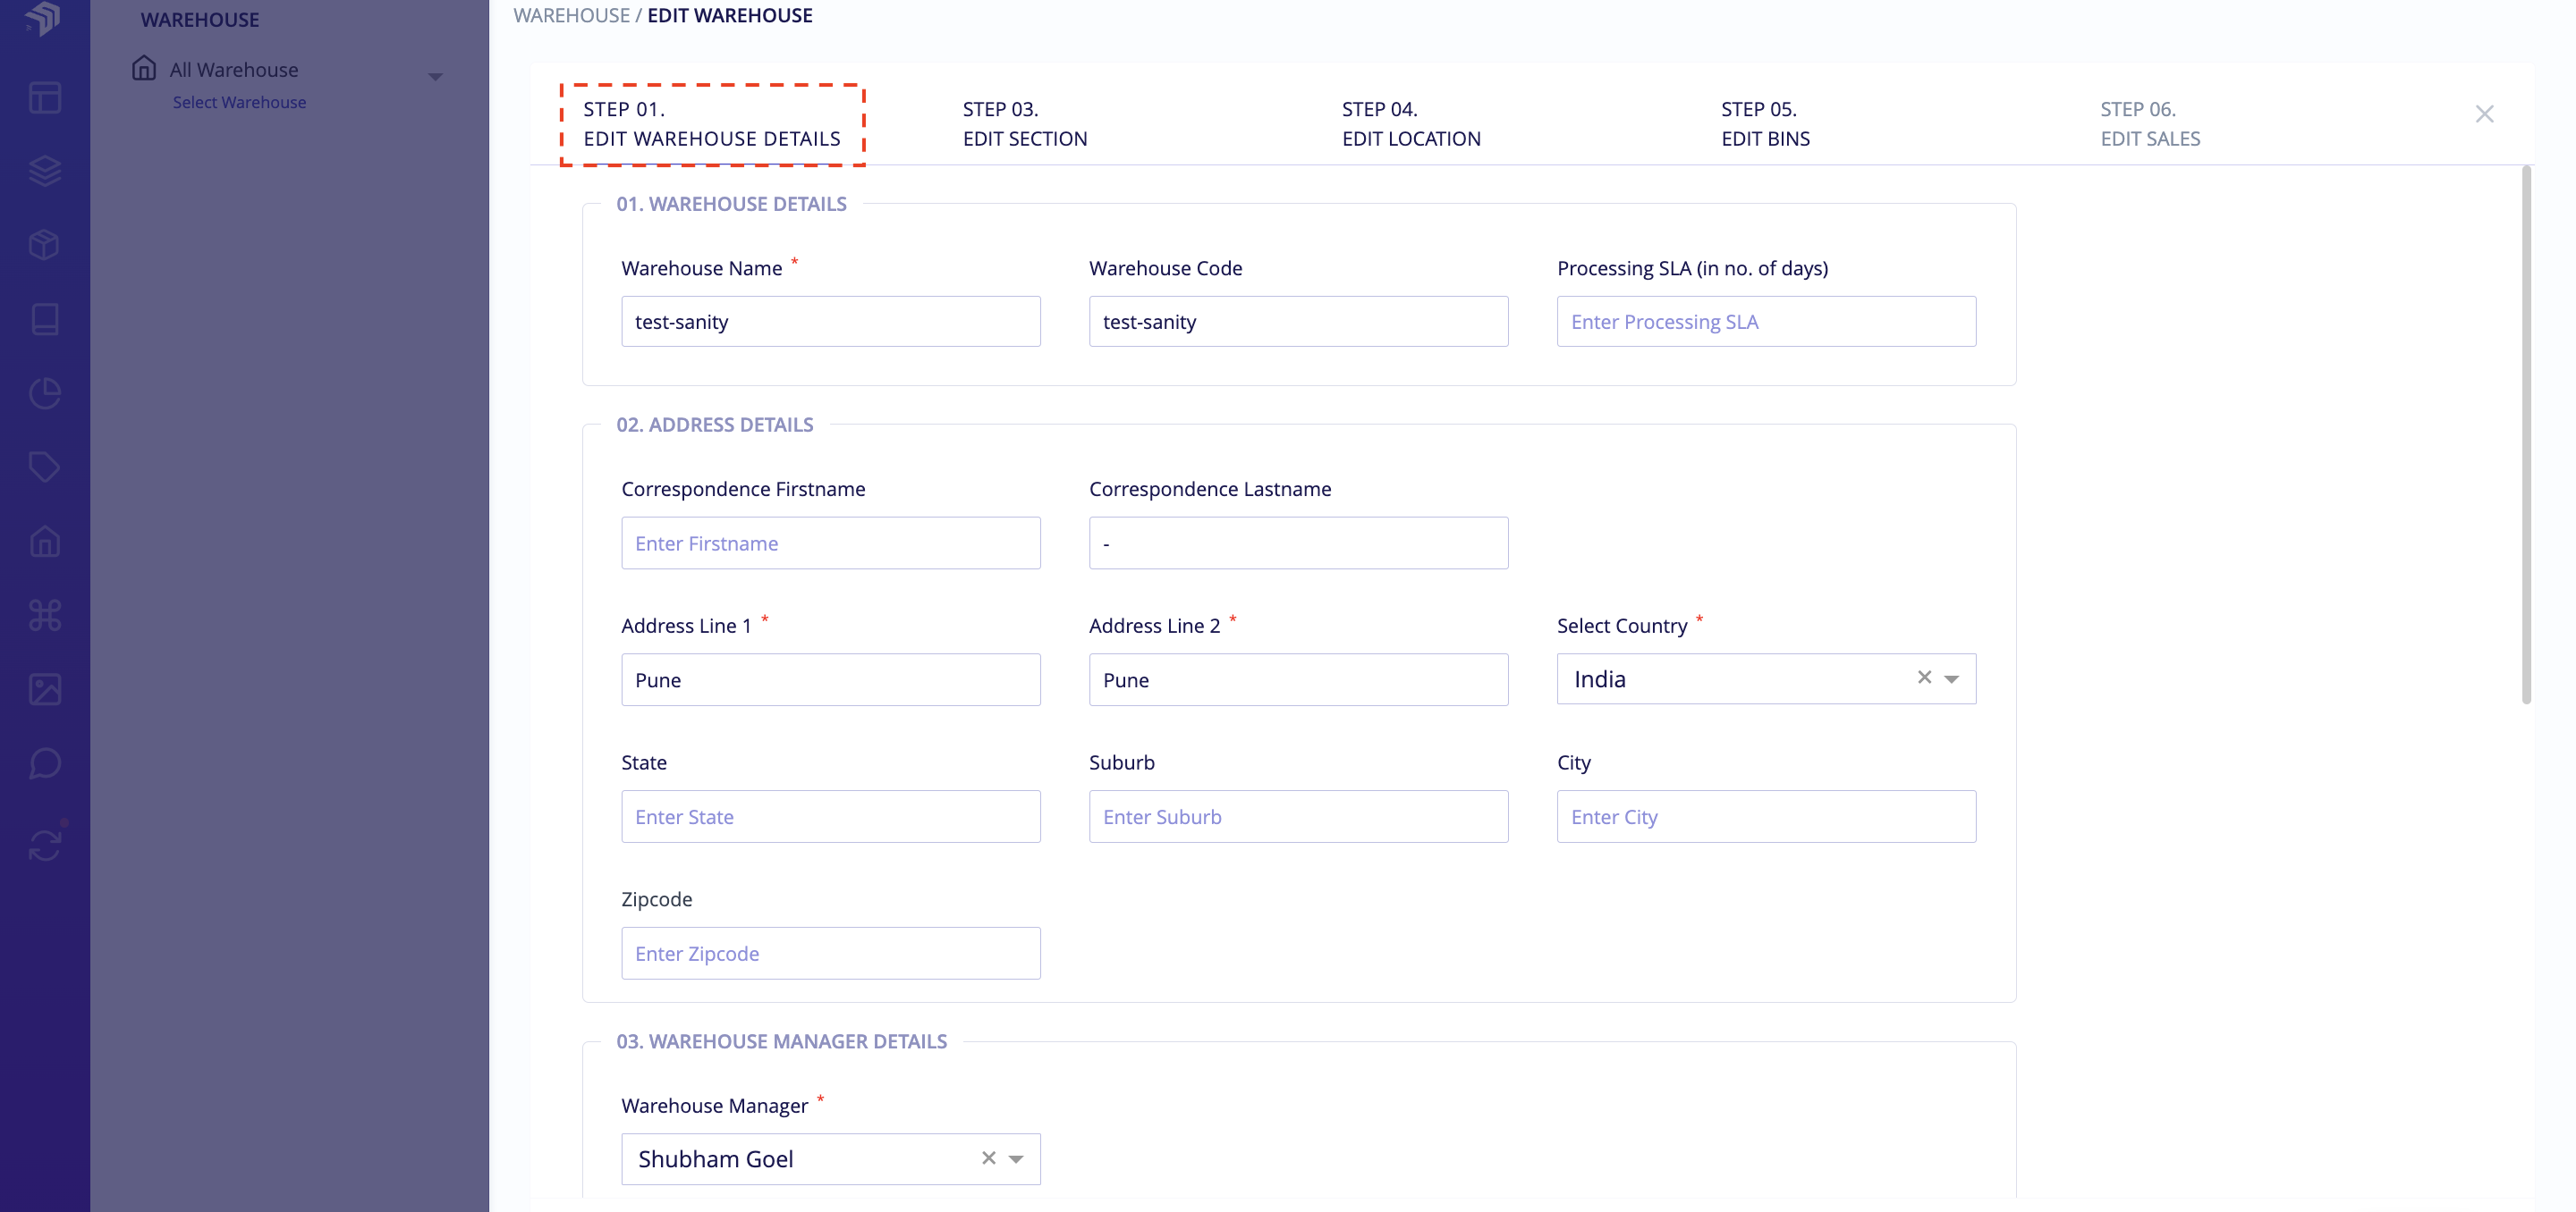Image resolution: width=2576 pixels, height=1212 pixels.
Task: Click the 02. ADDRESS DETAILS heading
Action: (x=714, y=425)
